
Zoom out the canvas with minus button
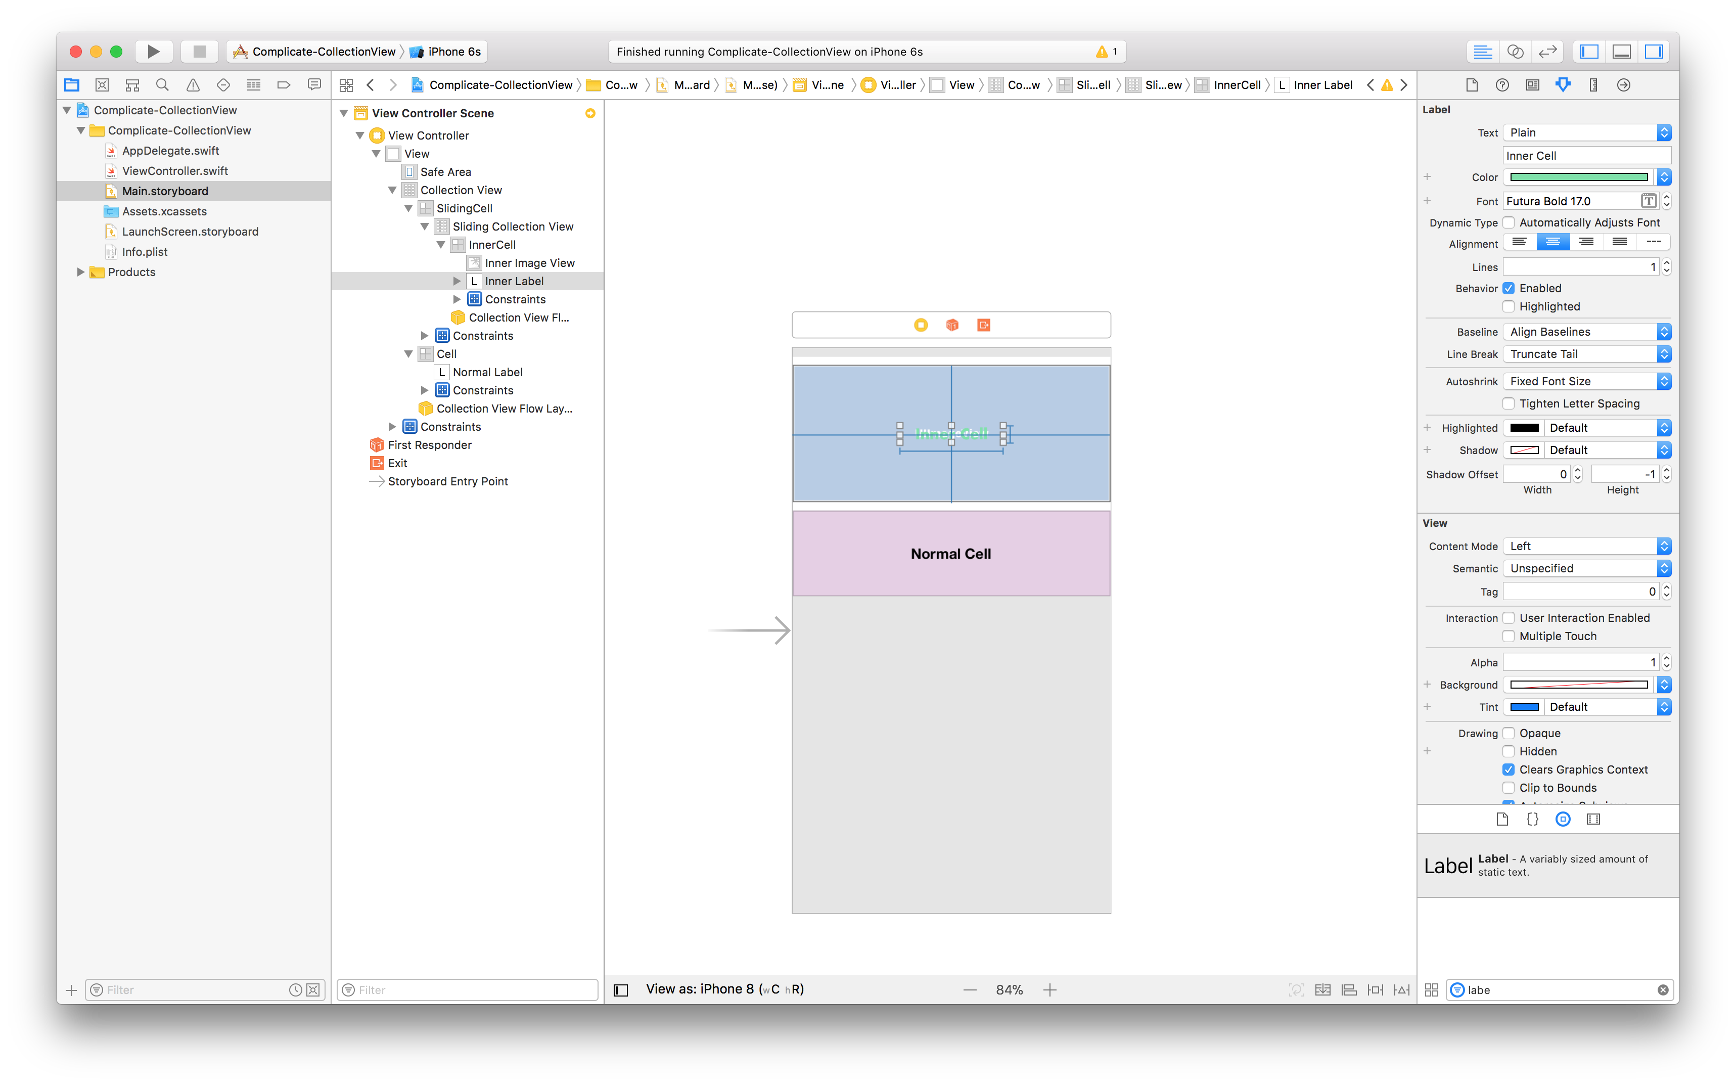(x=970, y=989)
